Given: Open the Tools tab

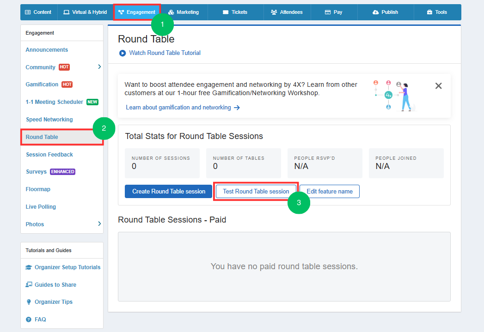Looking at the screenshot, I should pyautogui.click(x=437, y=12).
